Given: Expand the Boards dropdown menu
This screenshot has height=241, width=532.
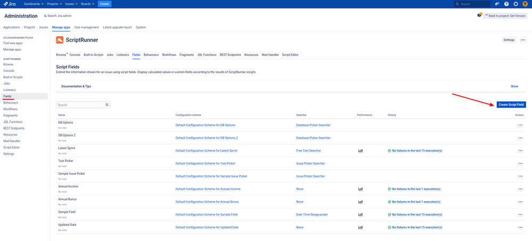Looking at the screenshot, I should pos(87,4).
